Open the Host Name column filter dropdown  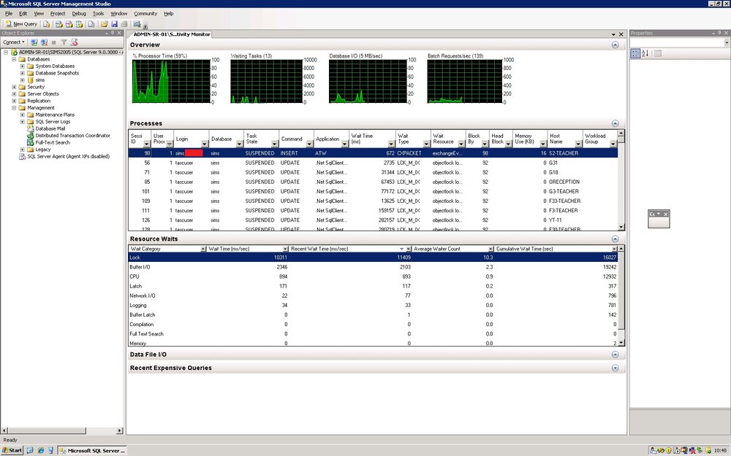coord(578,144)
